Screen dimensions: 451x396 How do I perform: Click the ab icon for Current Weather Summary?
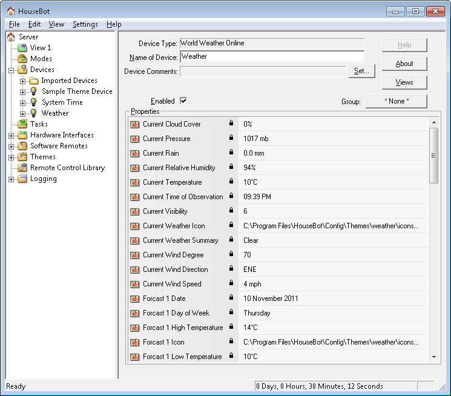click(x=134, y=240)
